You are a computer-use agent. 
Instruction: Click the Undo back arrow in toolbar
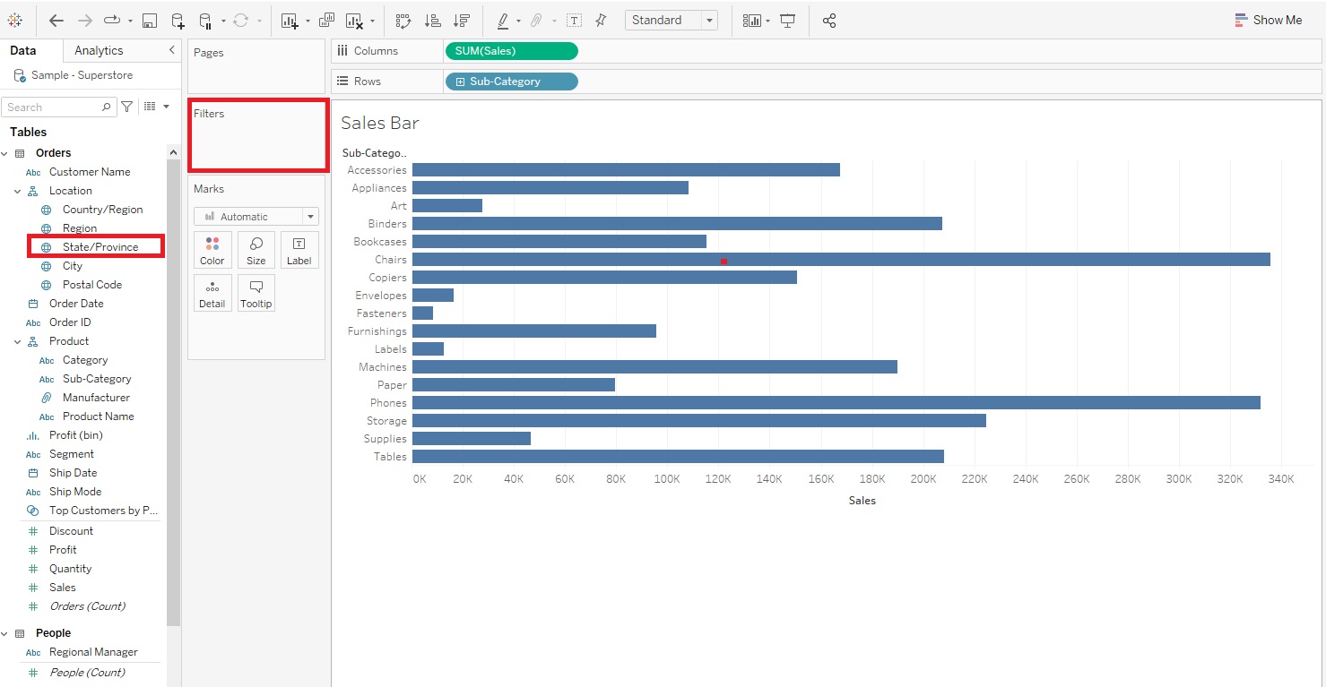56,20
